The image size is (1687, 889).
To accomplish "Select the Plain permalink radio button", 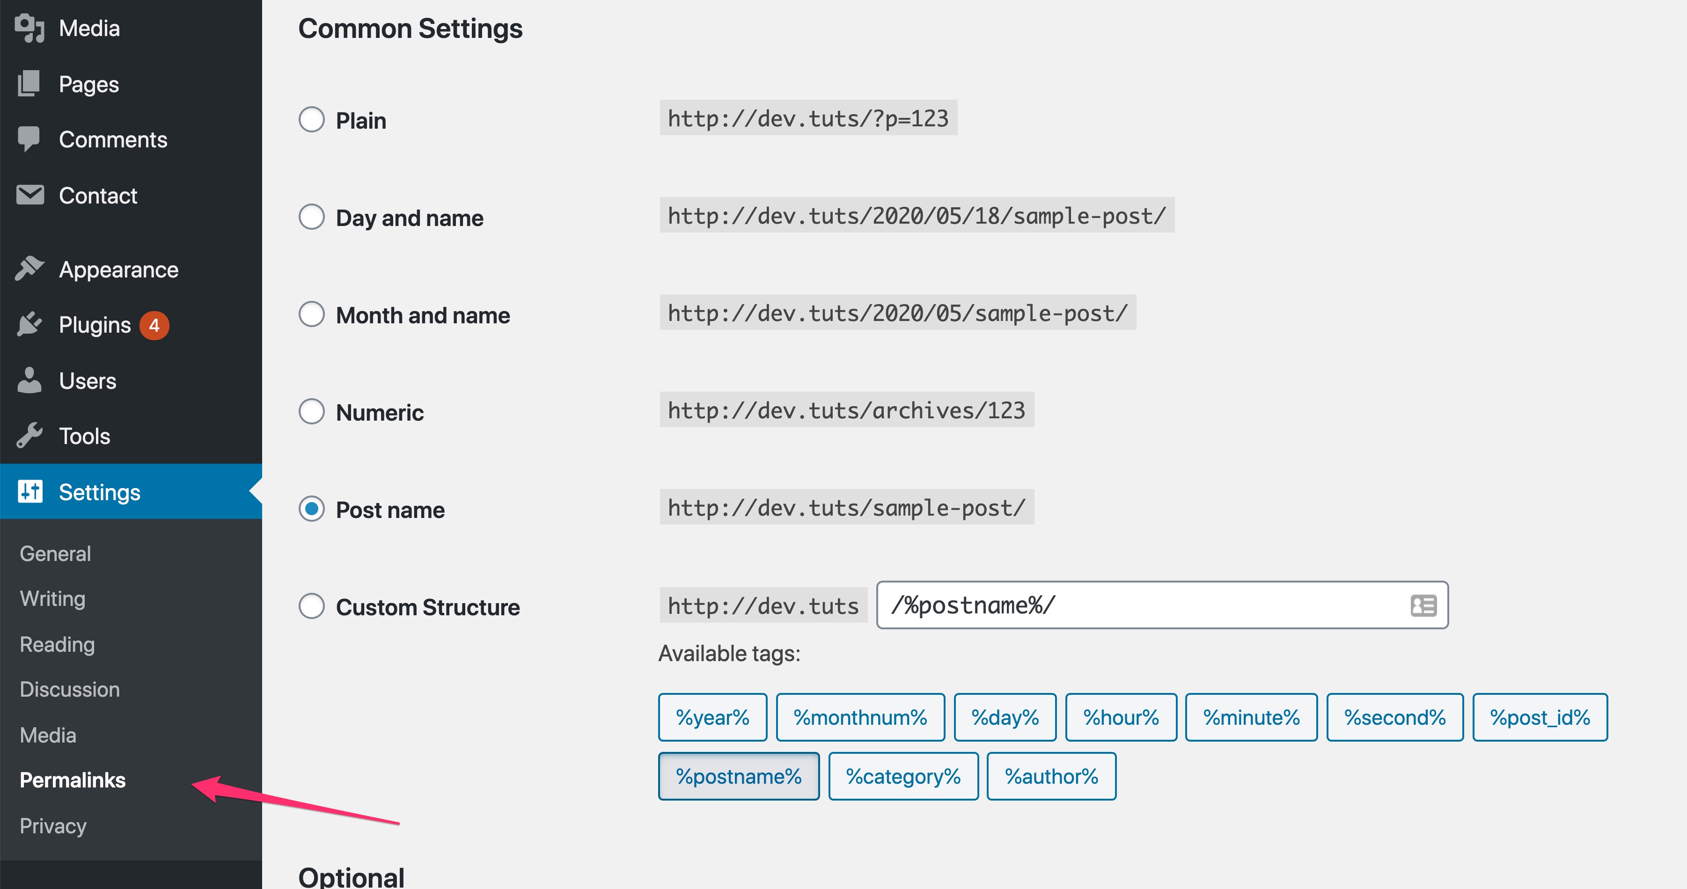I will coord(312,119).
